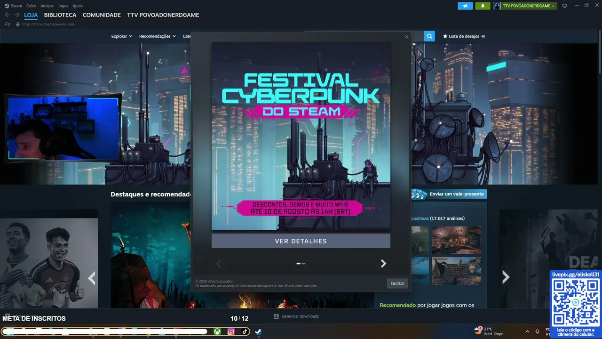Click the padlock icon beside the URL
Viewport: 602px width, 339px height.
[x=18, y=24]
